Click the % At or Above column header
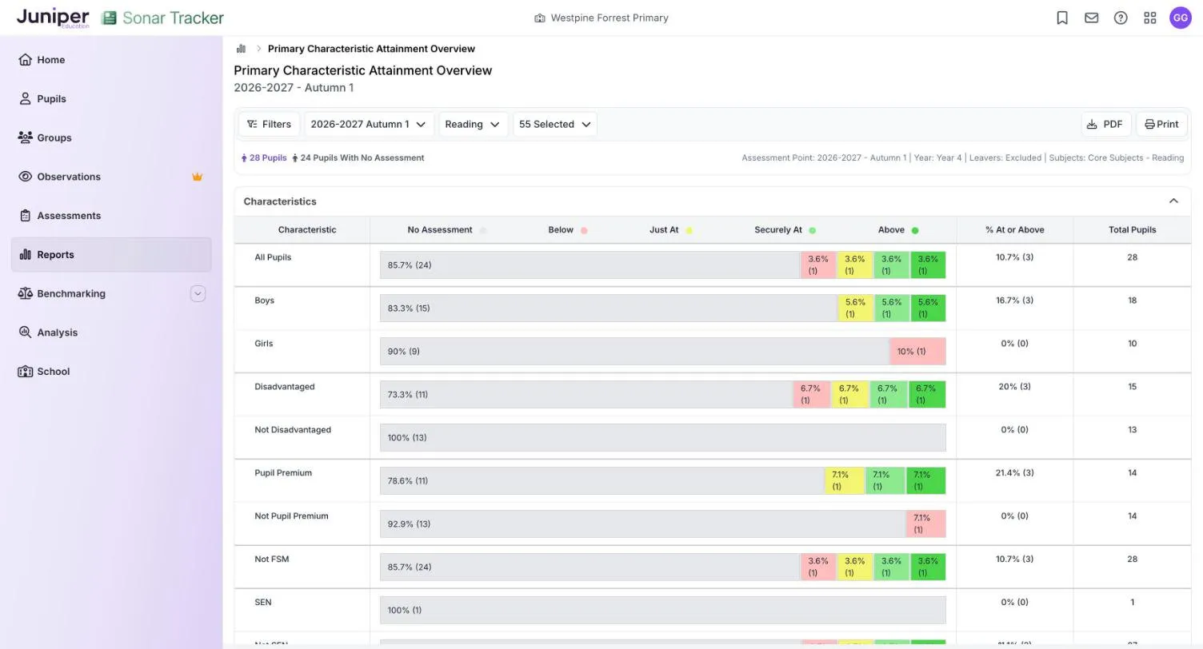The image size is (1203, 649). 1014,230
